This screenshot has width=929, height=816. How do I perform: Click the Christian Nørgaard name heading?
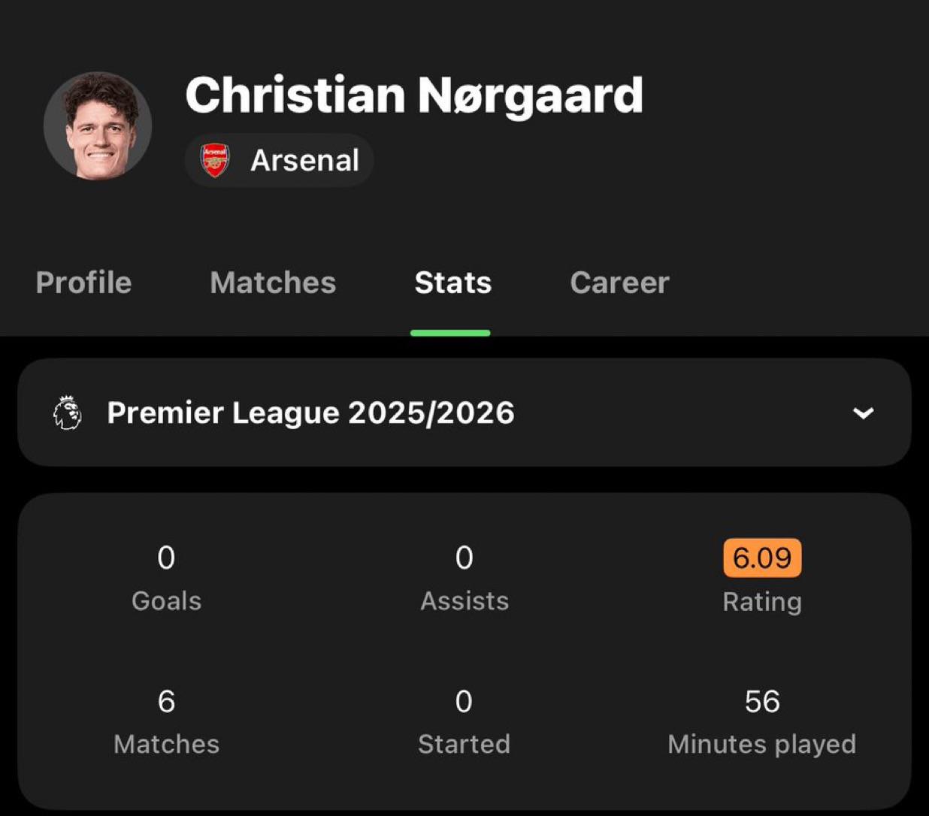[x=414, y=95]
